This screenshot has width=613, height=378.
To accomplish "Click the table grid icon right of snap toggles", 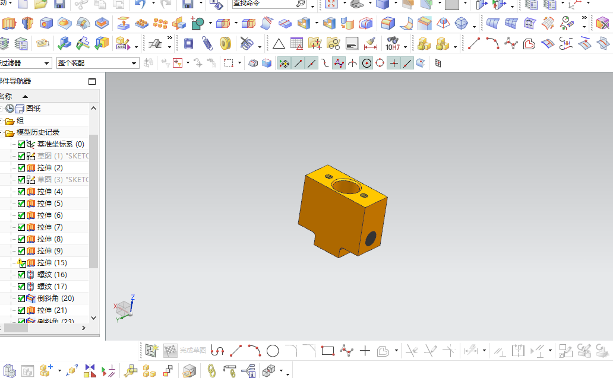I will point(437,63).
